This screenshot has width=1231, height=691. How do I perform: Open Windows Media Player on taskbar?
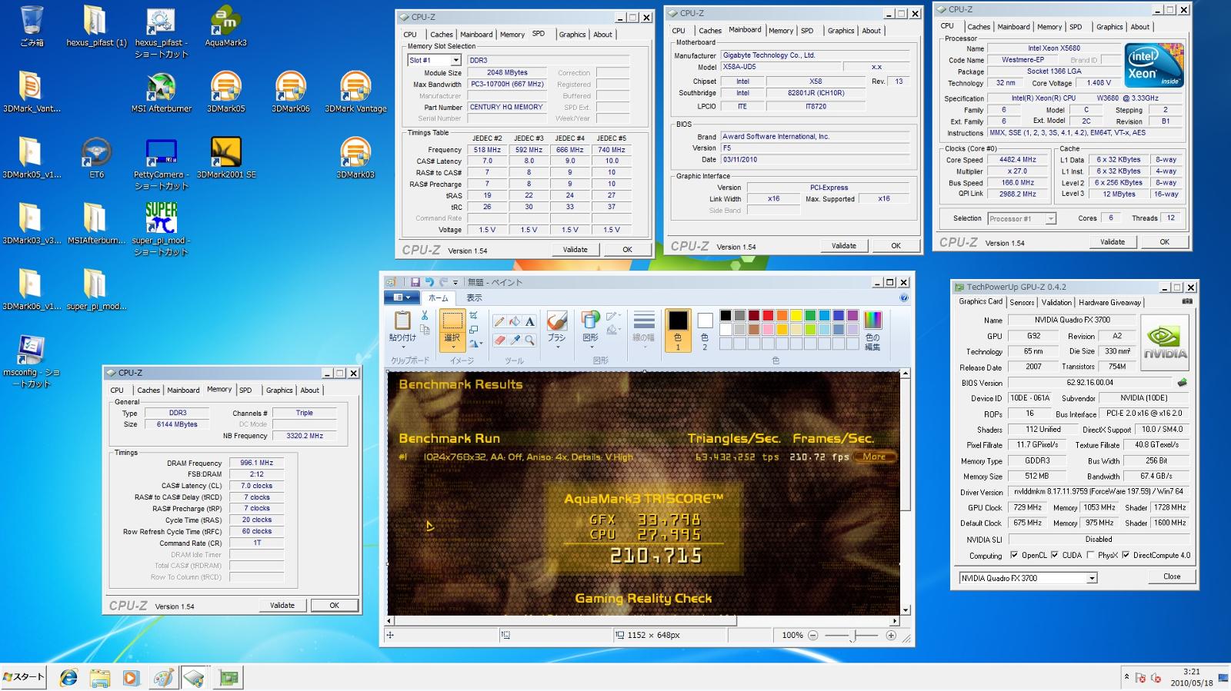click(x=131, y=677)
